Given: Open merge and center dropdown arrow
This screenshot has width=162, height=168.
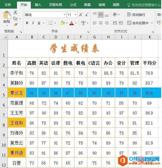Looking at the screenshot, I should tap(152, 23).
